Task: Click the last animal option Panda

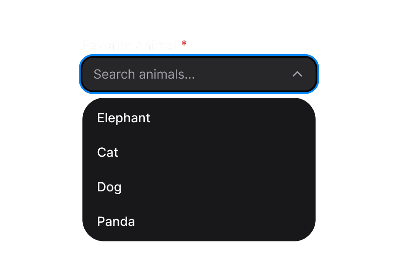Action: [x=116, y=222]
